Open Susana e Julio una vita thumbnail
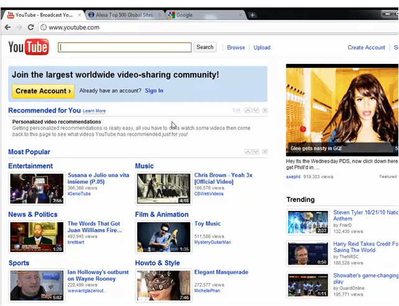Viewport: 399px width, 306px height. tap(37, 189)
